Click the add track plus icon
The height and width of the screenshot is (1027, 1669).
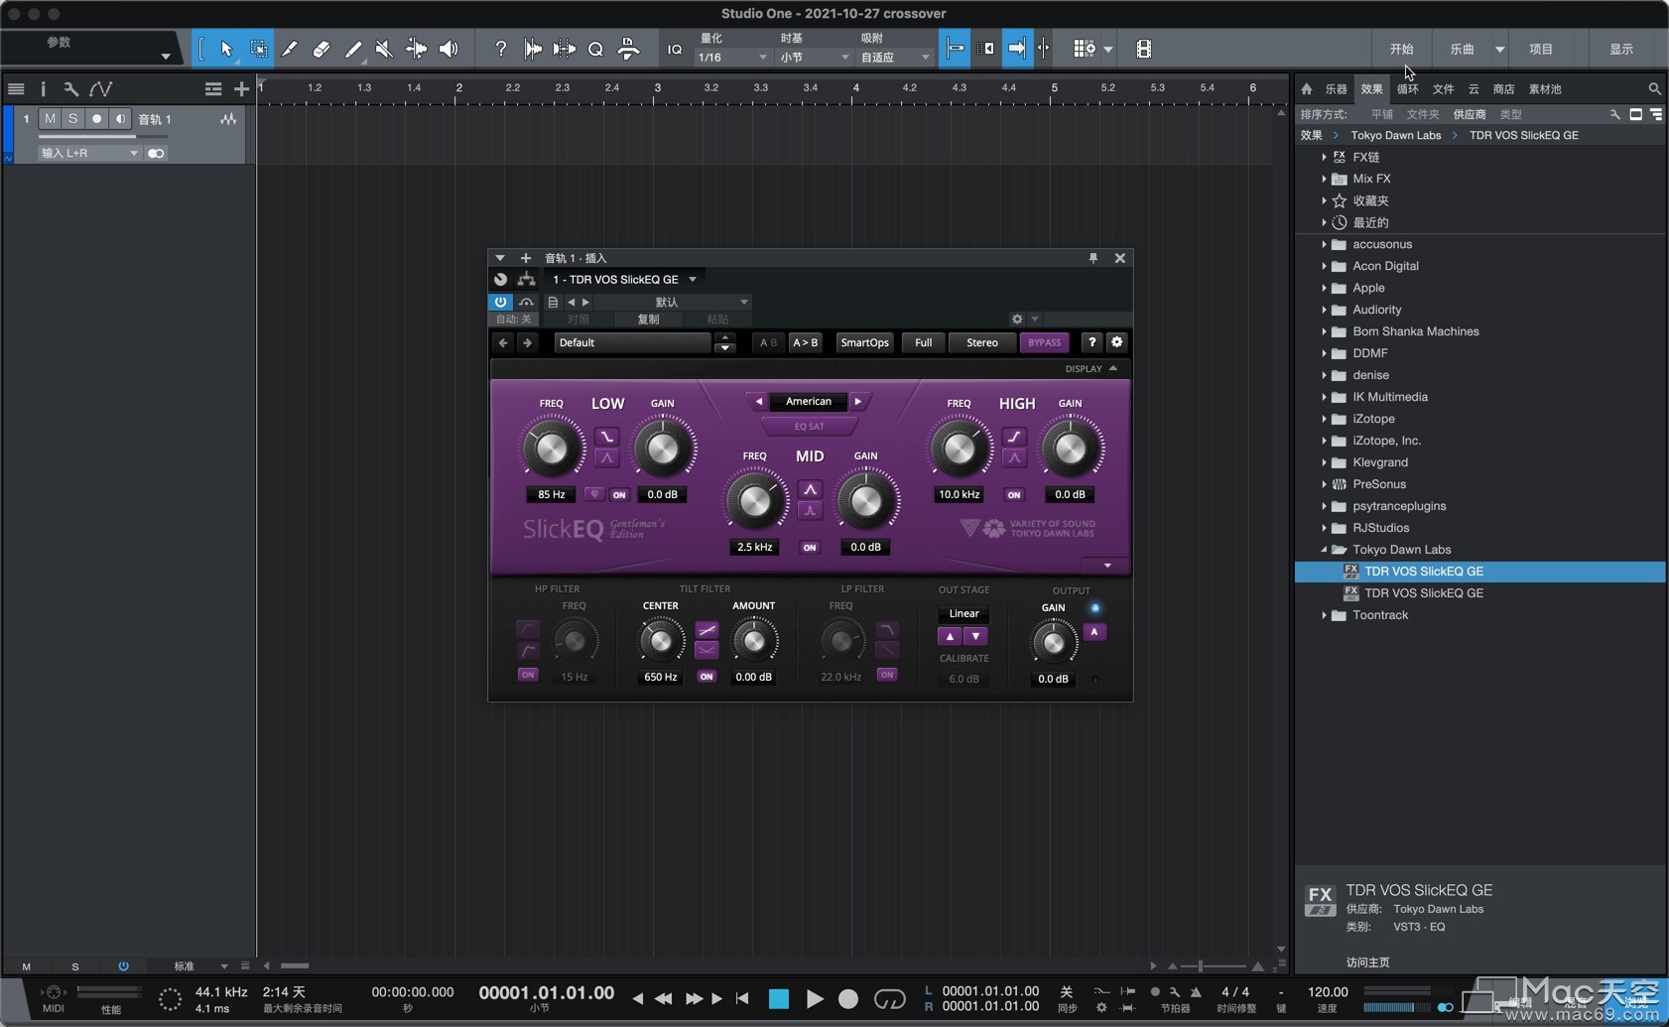(x=241, y=89)
